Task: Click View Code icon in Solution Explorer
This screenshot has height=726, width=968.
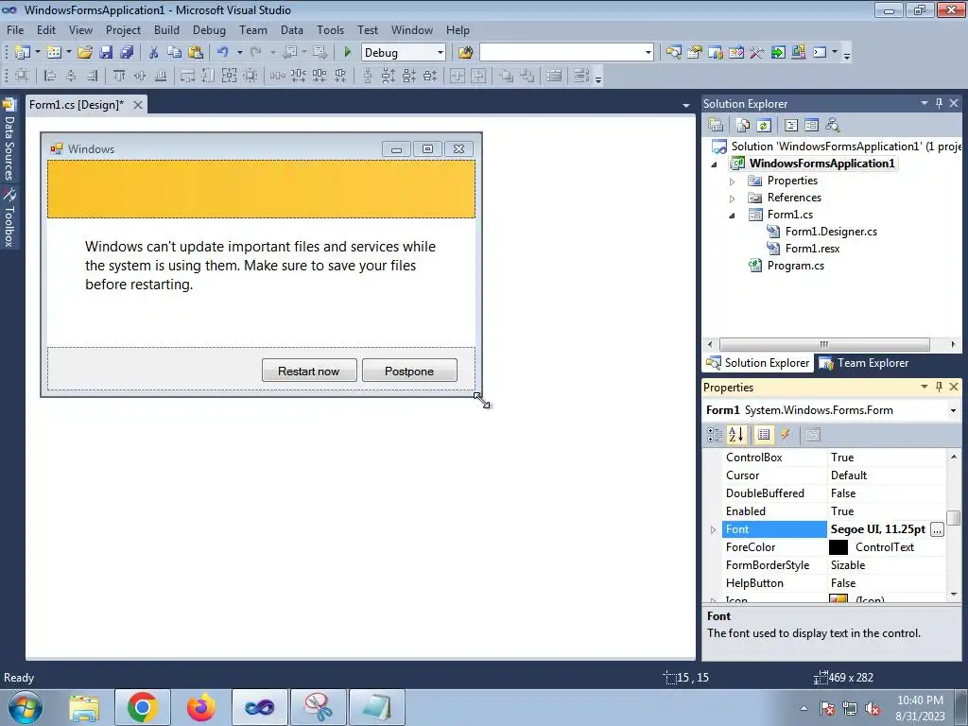Action: point(791,126)
